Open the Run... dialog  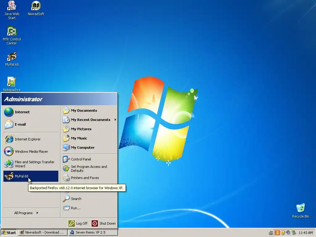point(89,208)
